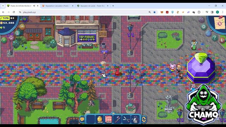Switch to Reputation Calculator tab
Viewport: 226px width, 127px height.
click(x=58, y=6)
